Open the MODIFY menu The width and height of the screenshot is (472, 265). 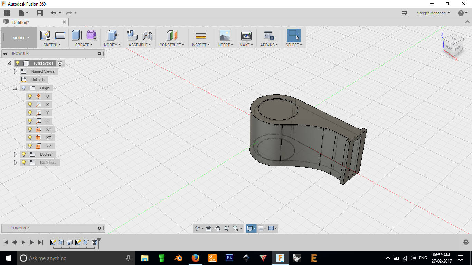click(112, 45)
